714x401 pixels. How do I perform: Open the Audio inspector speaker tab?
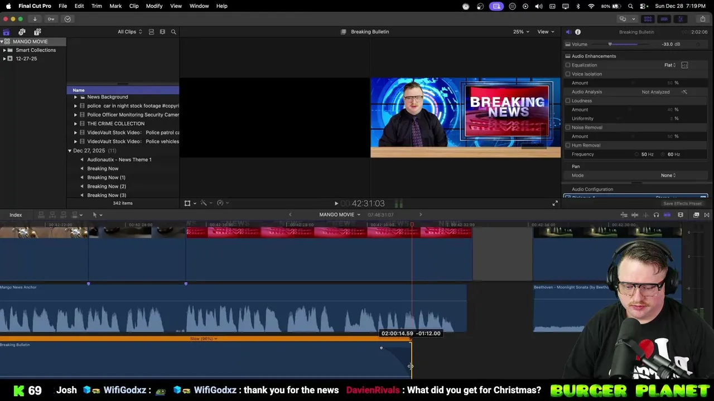tap(568, 32)
